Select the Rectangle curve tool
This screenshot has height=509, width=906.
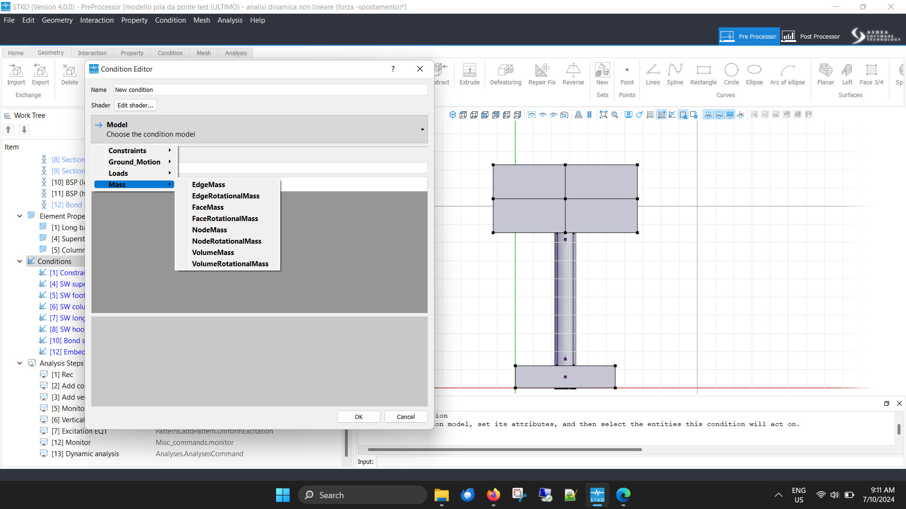(703, 74)
